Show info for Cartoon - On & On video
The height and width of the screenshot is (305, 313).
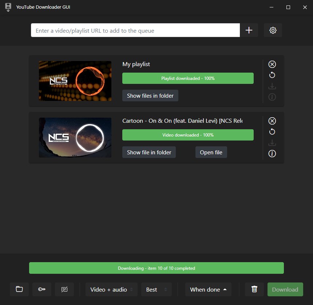coord(272,154)
